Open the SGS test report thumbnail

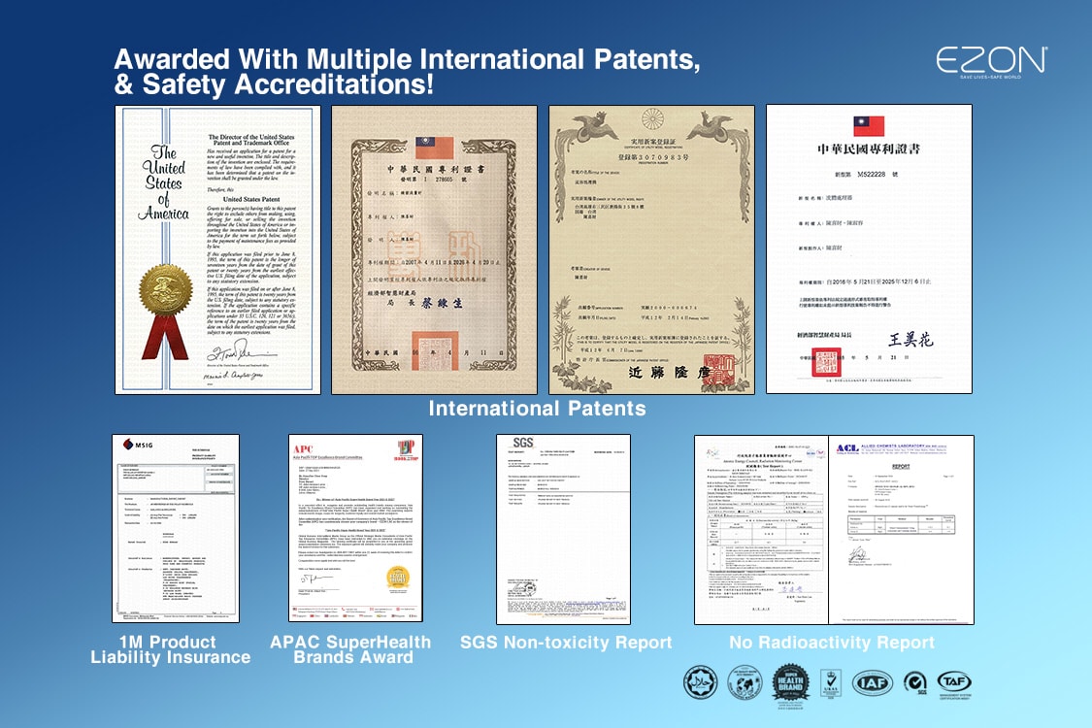[563, 529]
